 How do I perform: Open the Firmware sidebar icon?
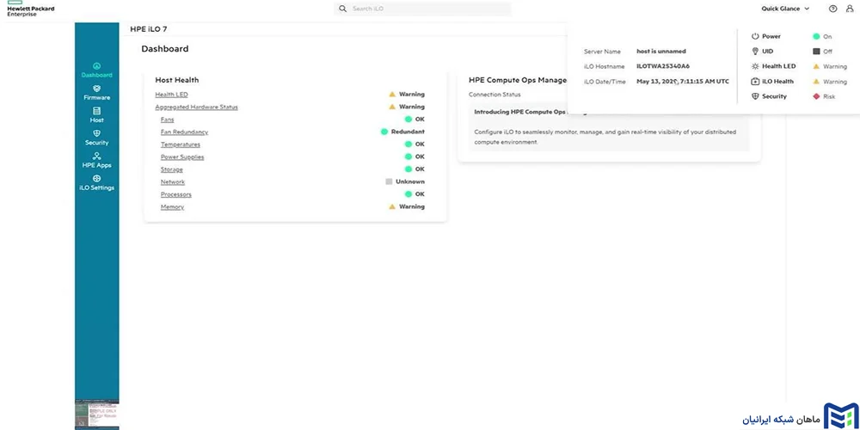[x=96, y=89]
